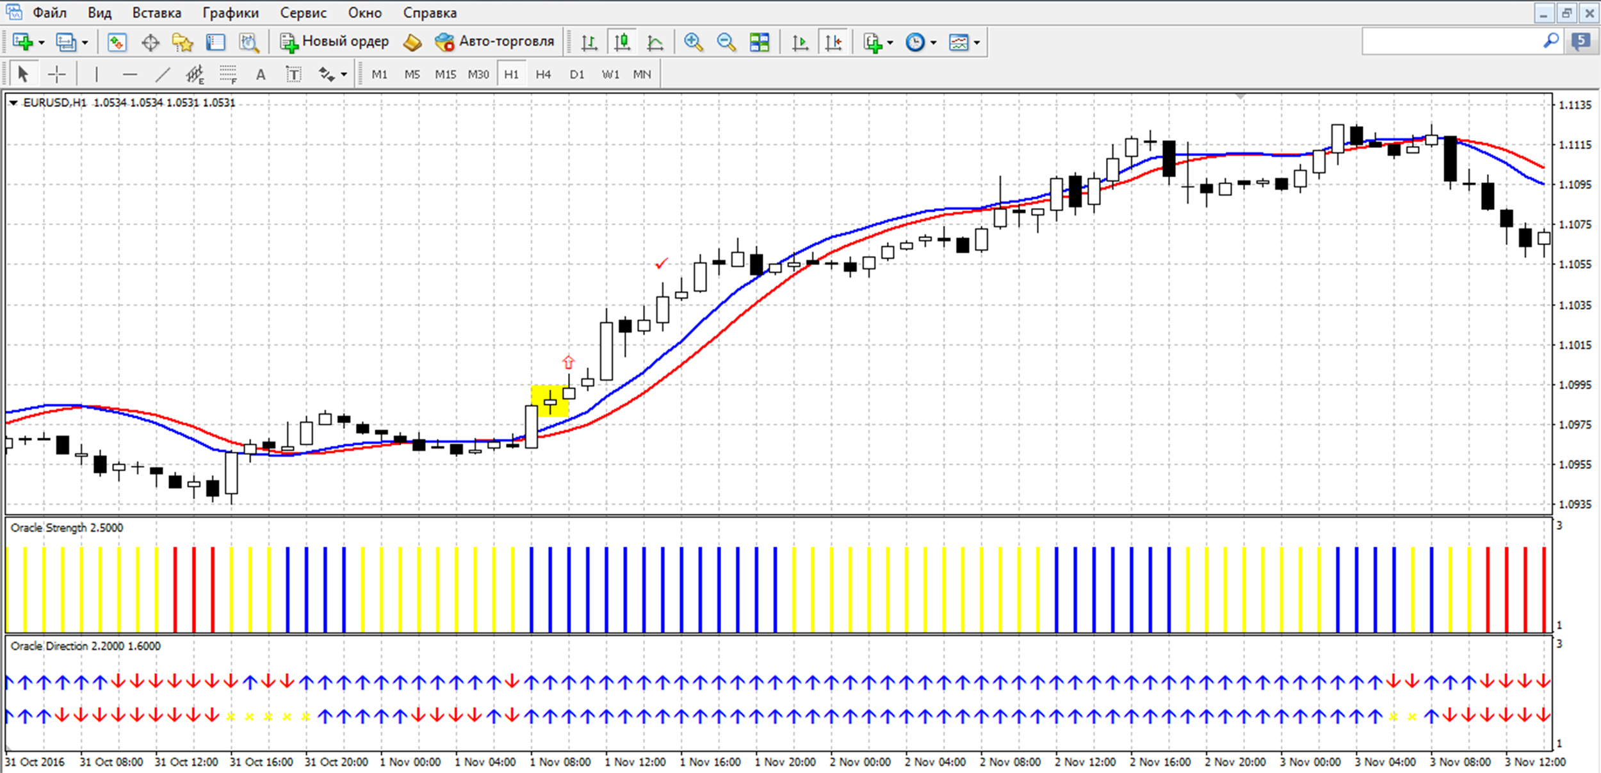The image size is (1601, 773).
Task: Click the Oracle Strength 2.5000 label
Action: [67, 528]
